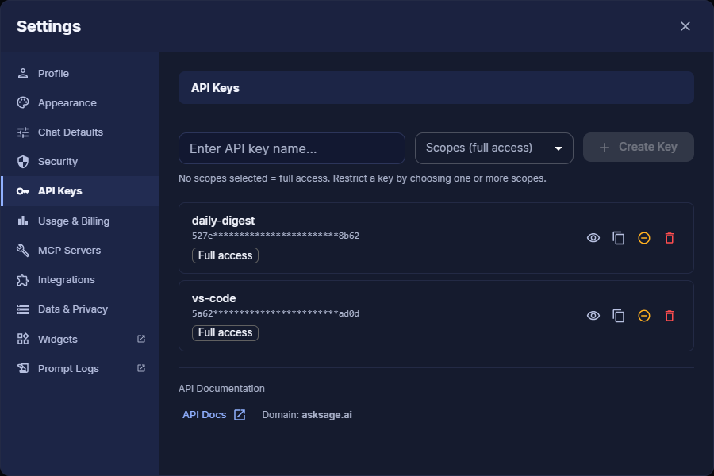Open Usage & Billing section
Image resolution: width=714 pixels, height=476 pixels.
click(x=79, y=221)
